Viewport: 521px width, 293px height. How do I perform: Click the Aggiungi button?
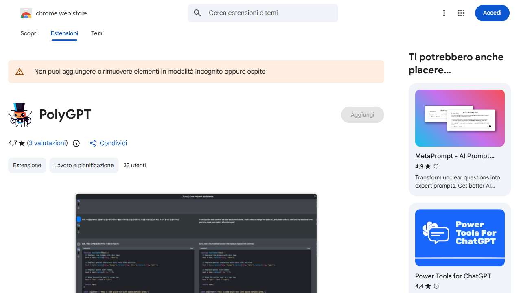(x=362, y=115)
